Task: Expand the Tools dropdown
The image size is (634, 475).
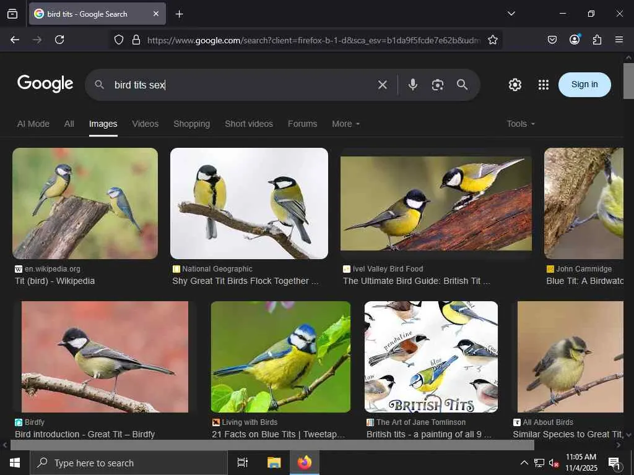Action: click(x=520, y=124)
